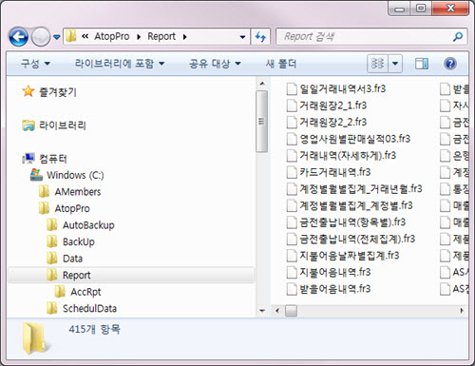Select file 지불어음날짜별집계.fr3
Image resolution: width=475 pixels, height=366 pixels.
click(343, 256)
